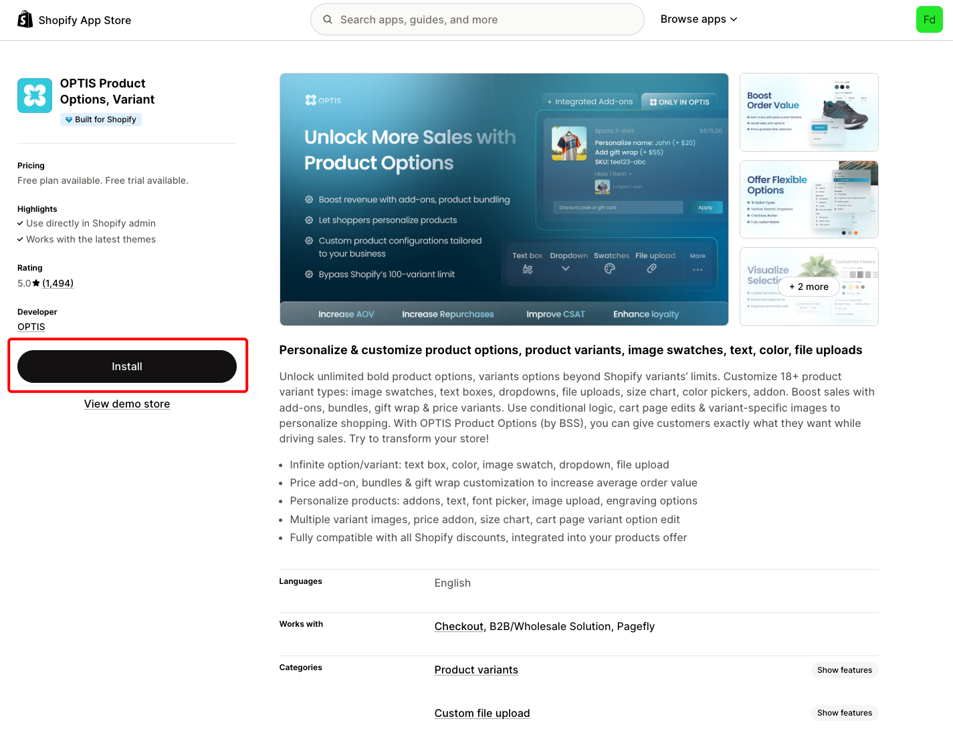Click the search magnifier icon
This screenshot has width=953, height=745.
coord(328,19)
